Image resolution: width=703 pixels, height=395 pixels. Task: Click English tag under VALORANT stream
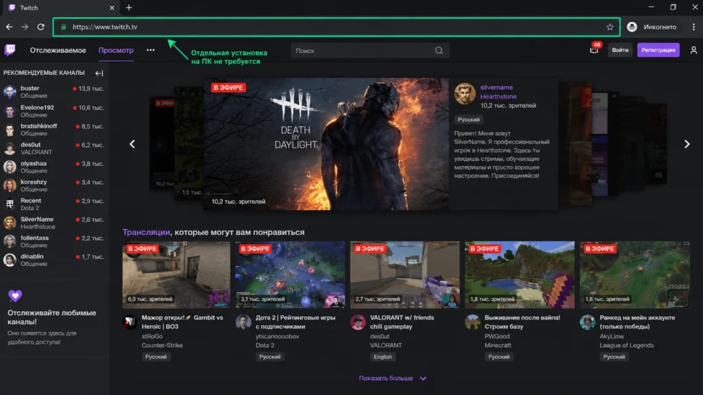[x=382, y=357]
